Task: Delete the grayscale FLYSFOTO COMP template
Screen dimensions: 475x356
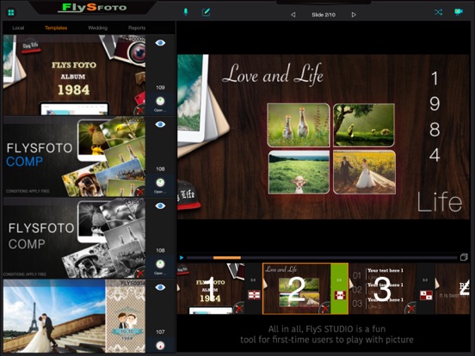Action: pos(140,273)
